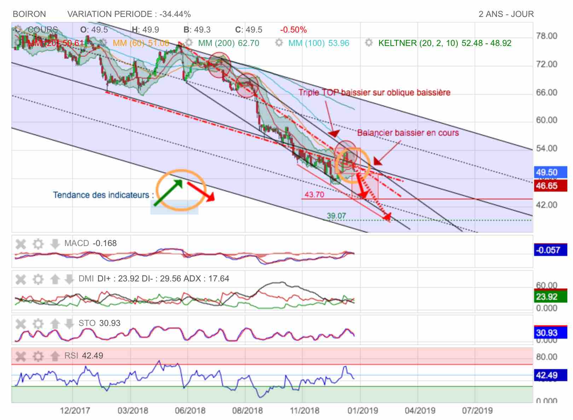Click the MM (100) 53.96 label
The width and height of the screenshot is (573, 420).
coord(319,43)
